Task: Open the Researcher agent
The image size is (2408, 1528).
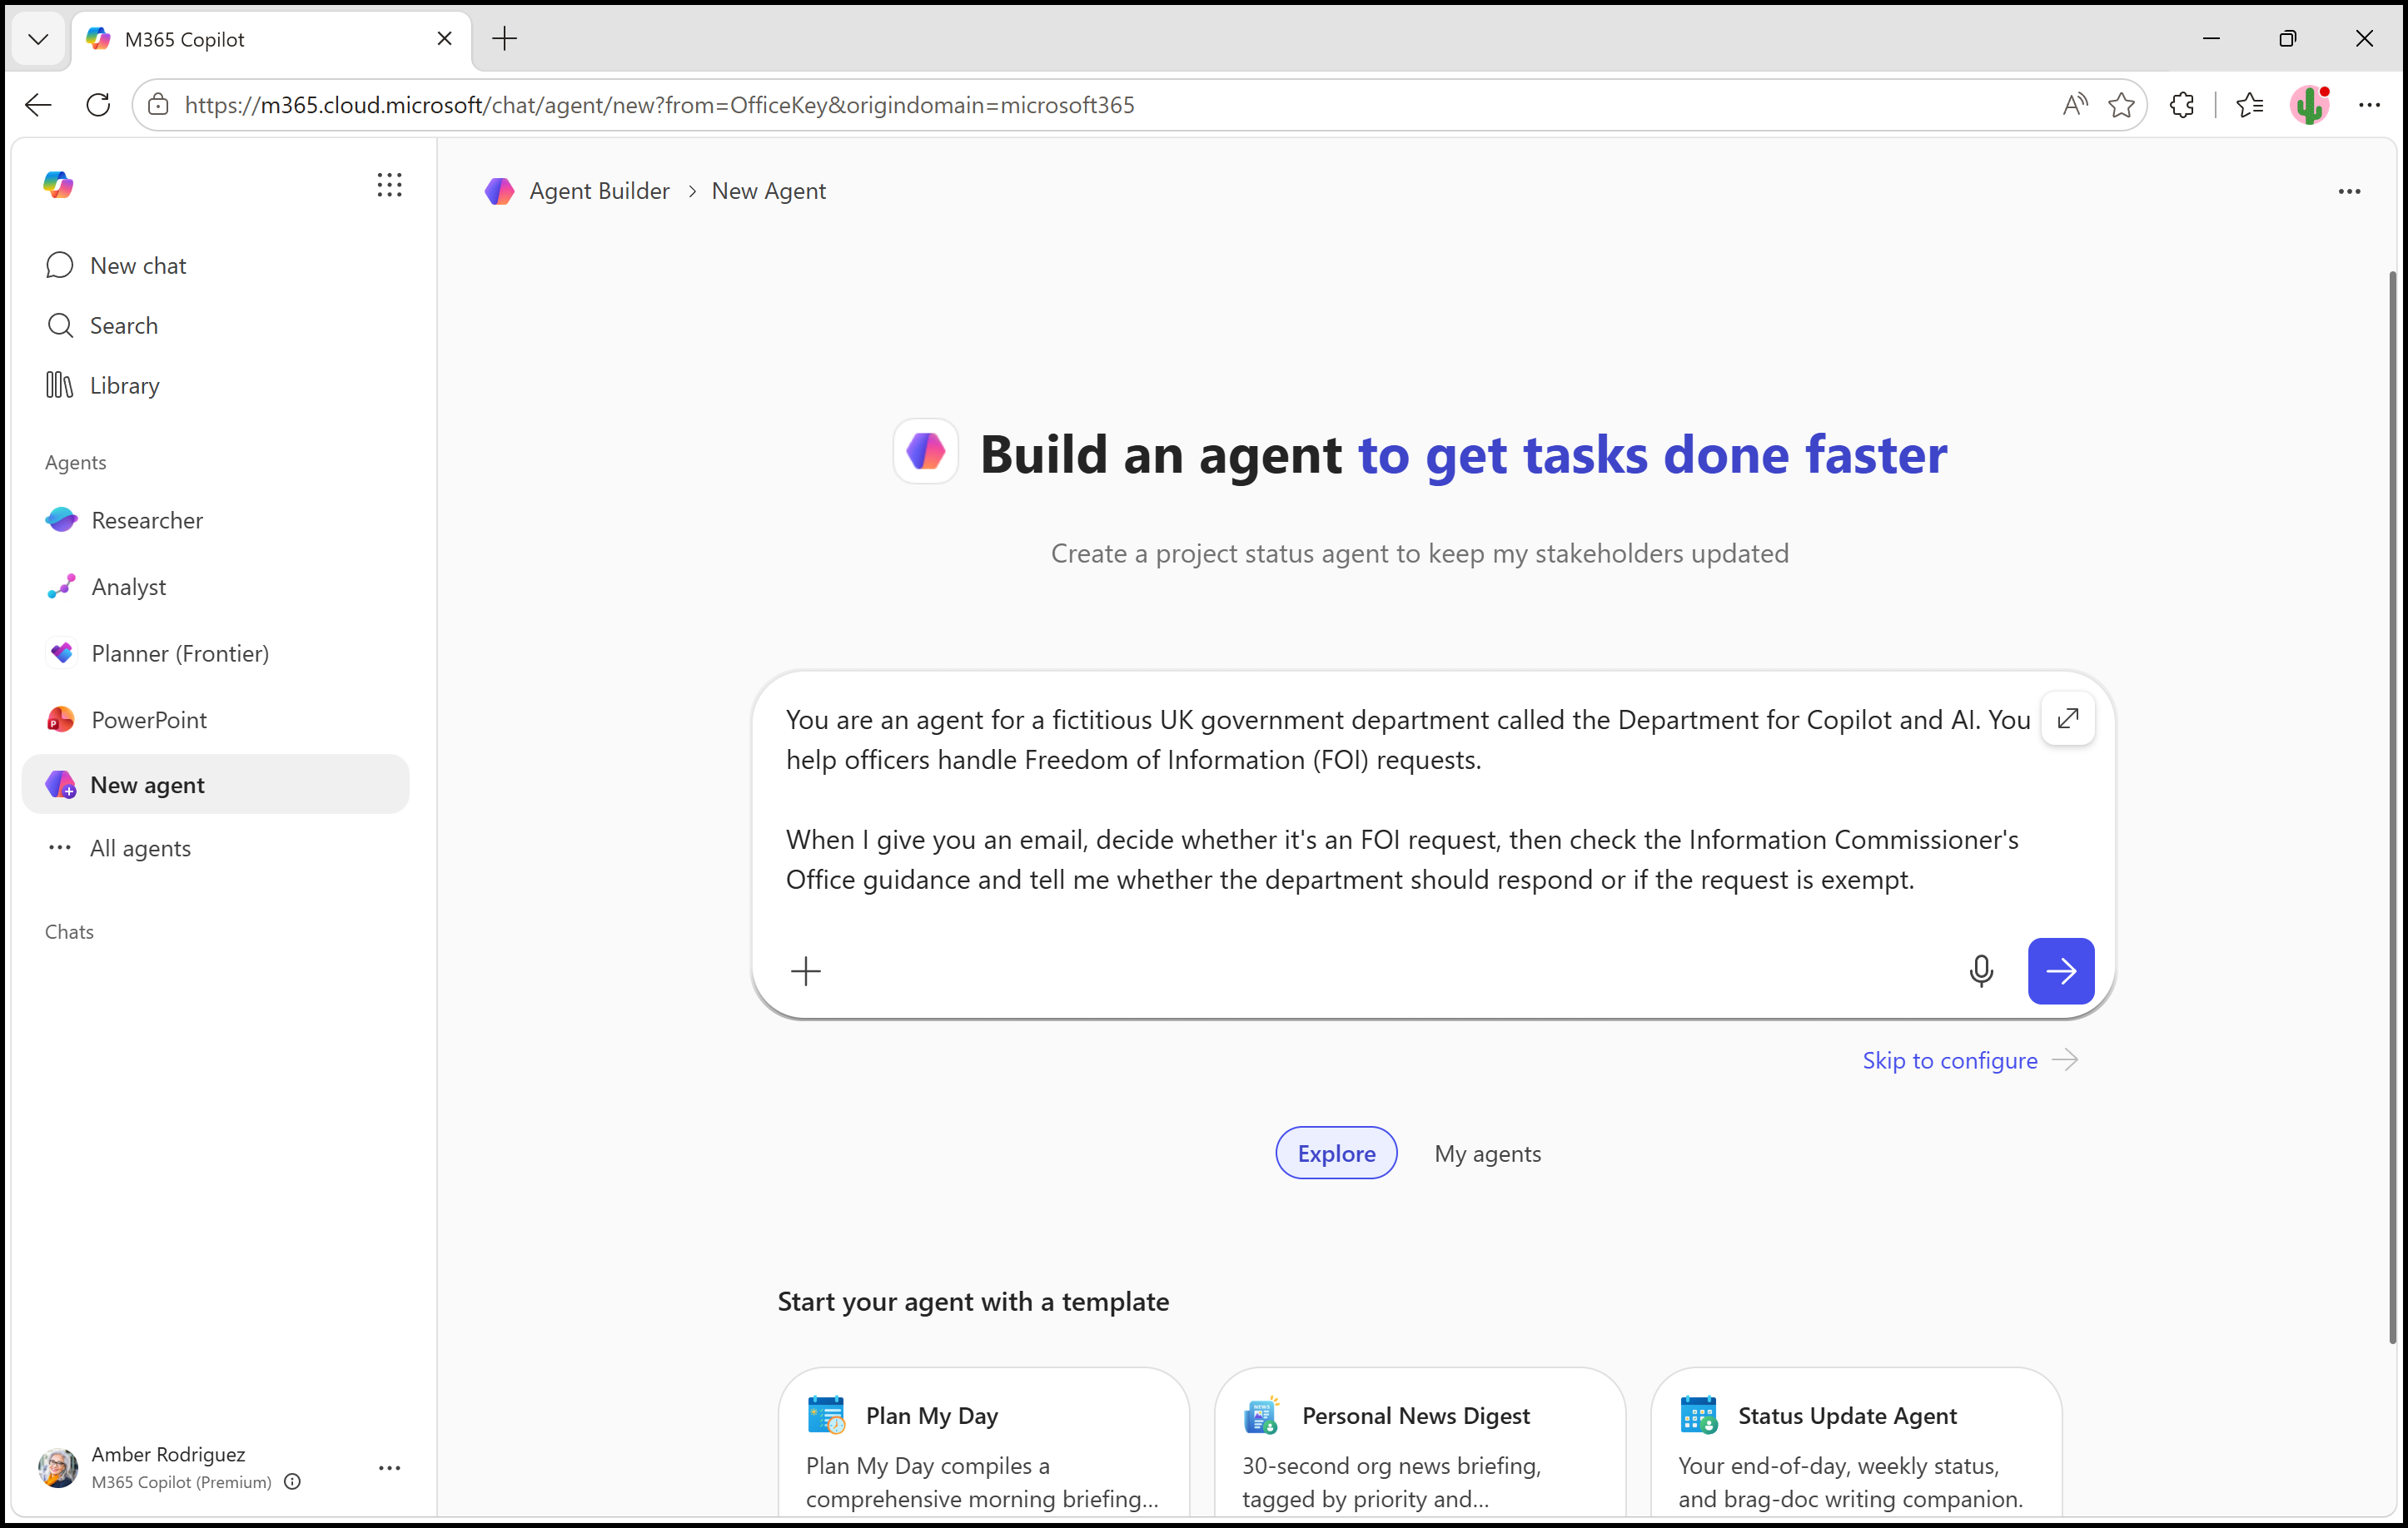Action: tap(215, 519)
